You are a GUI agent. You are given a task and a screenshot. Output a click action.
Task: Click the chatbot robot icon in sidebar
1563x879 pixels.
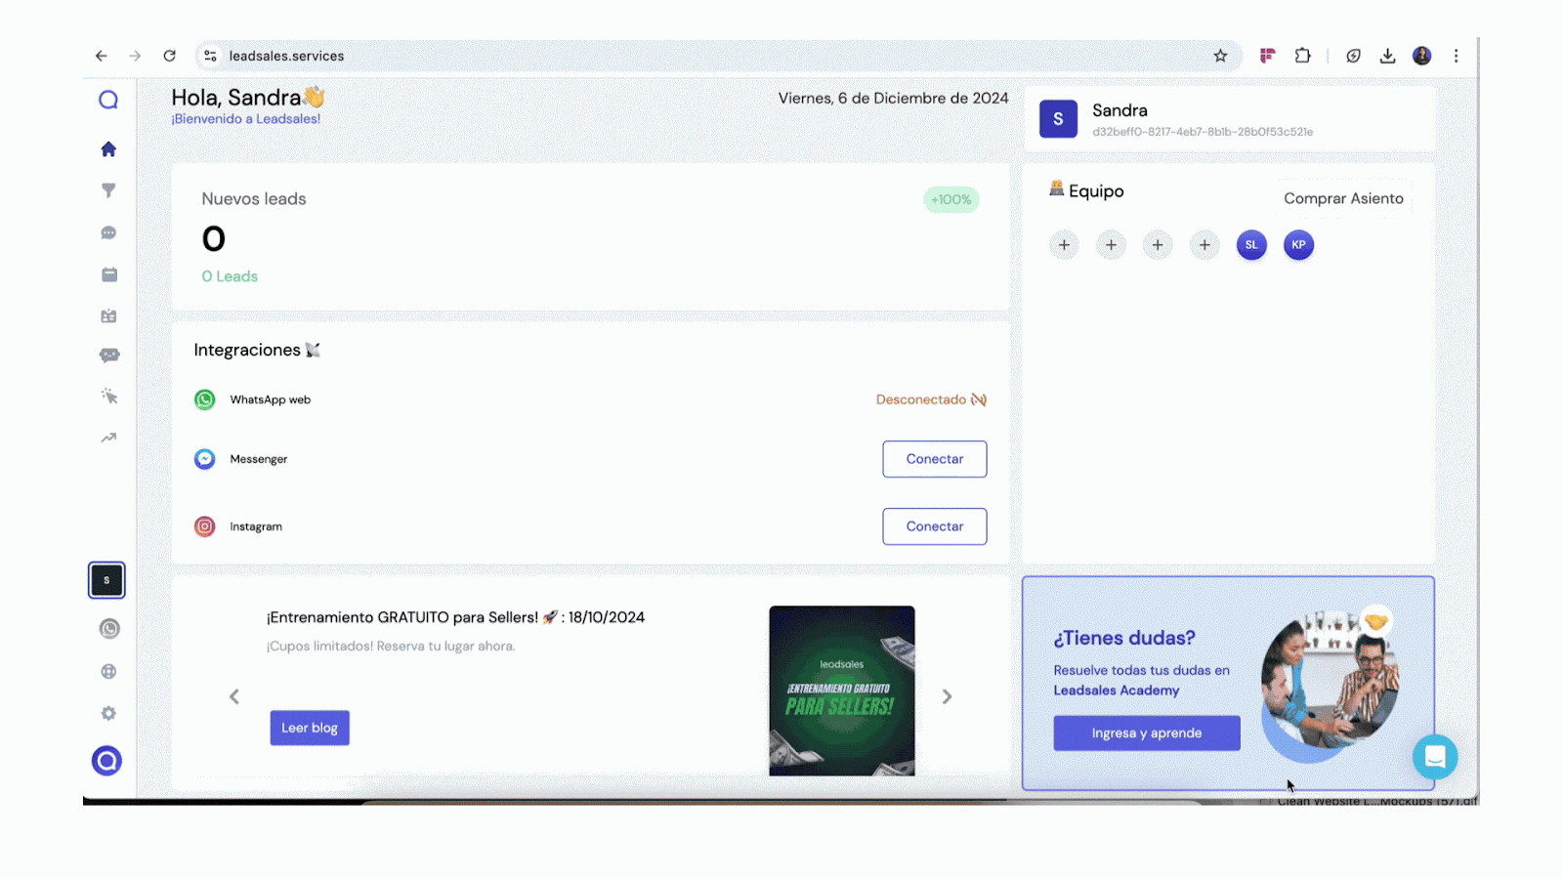(x=108, y=356)
